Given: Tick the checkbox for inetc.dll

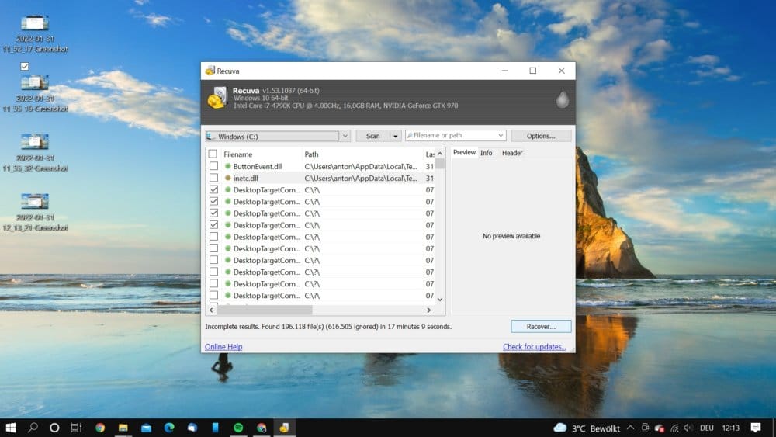Looking at the screenshot, I should [213, 178].
